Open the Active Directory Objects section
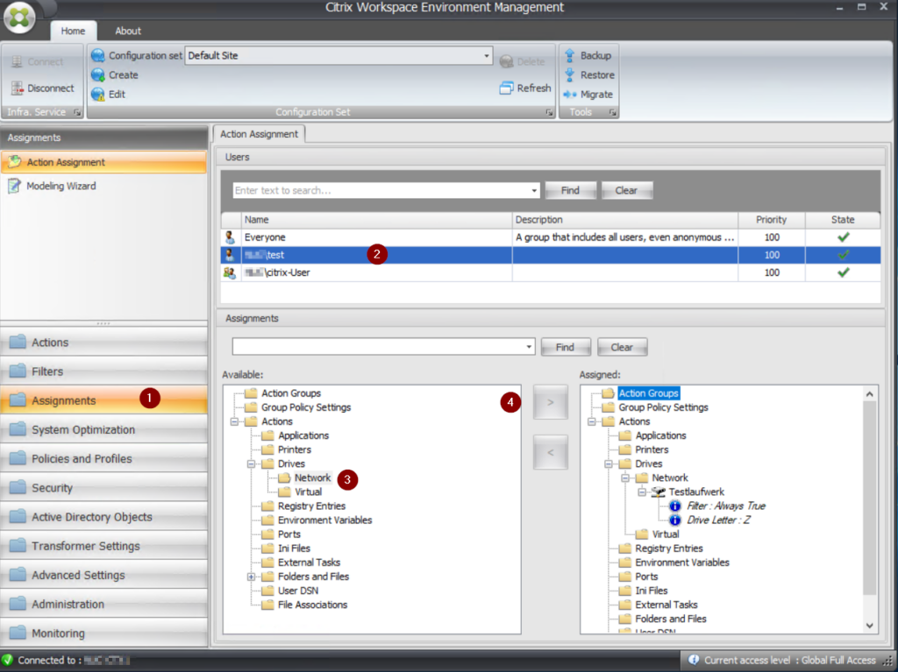The height and width of the screenshot is (672, 898). coord(103,517)
